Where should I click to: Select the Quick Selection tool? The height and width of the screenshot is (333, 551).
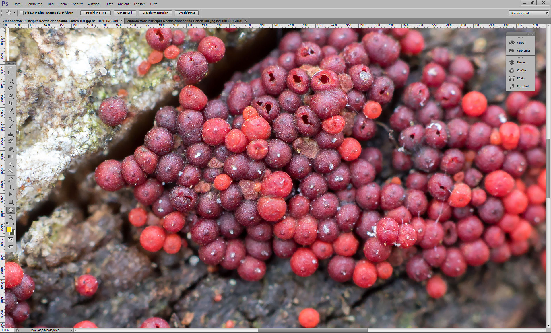pyautogui.click(x=11, y=96)
